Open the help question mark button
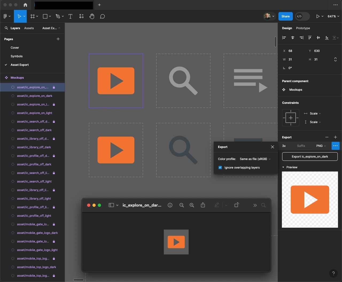The image size is (342, 282). [x=333, y=273]
